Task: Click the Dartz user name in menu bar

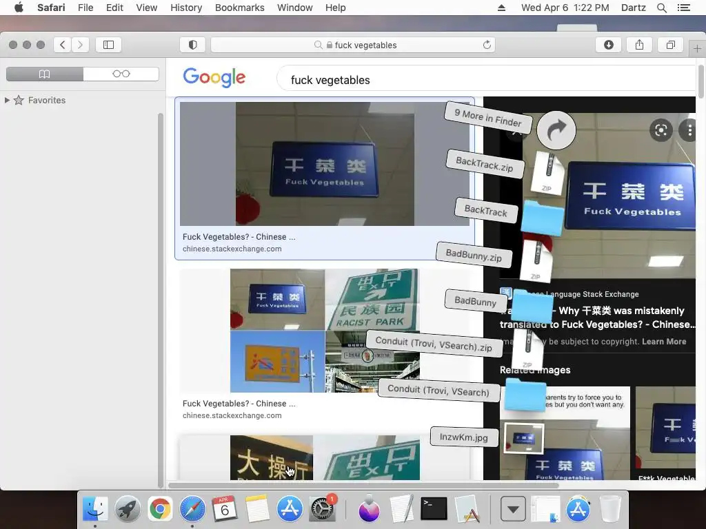Action: point(633,8)
